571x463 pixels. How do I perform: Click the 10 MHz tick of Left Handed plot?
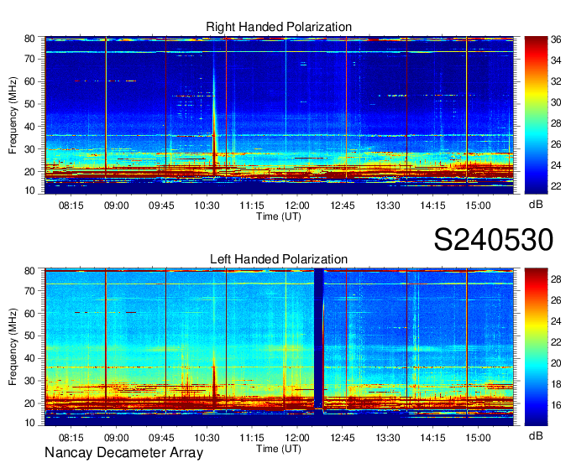29,423
